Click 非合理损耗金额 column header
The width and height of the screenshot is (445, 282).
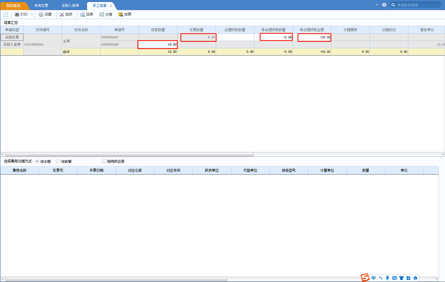click(x=312, y=30)
